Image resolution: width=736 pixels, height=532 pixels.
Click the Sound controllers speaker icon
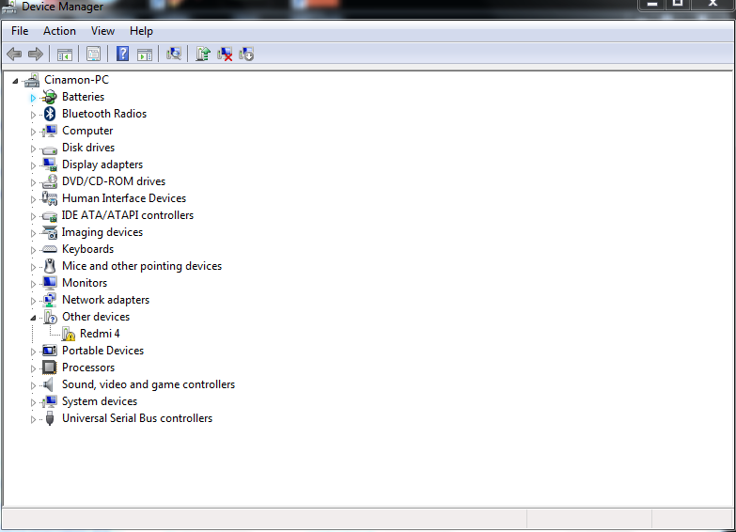(48, 384)
